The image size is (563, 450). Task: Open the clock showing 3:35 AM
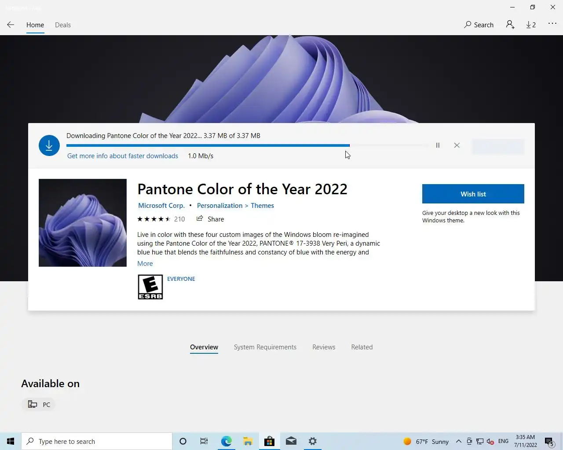526,441
